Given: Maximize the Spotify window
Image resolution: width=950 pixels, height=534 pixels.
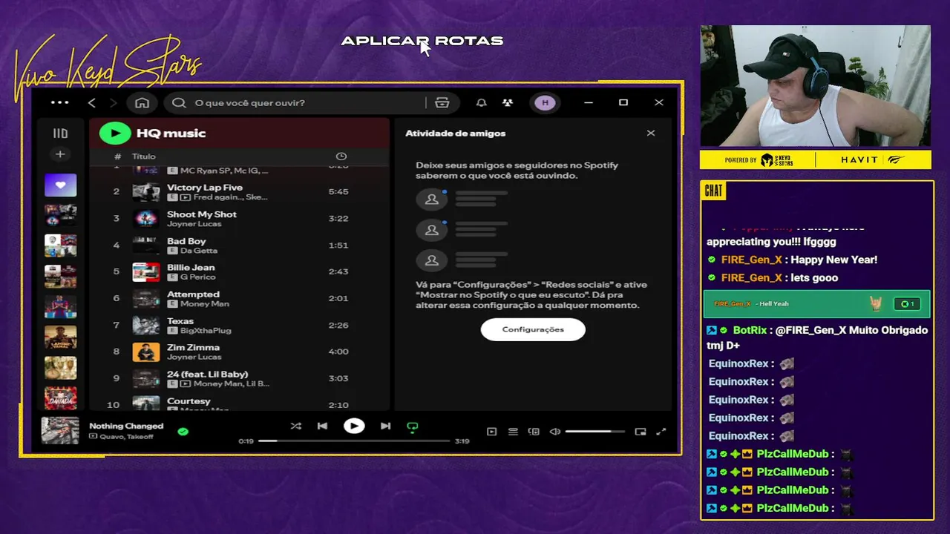Looking at the screenshot, I should coord(623,102).
